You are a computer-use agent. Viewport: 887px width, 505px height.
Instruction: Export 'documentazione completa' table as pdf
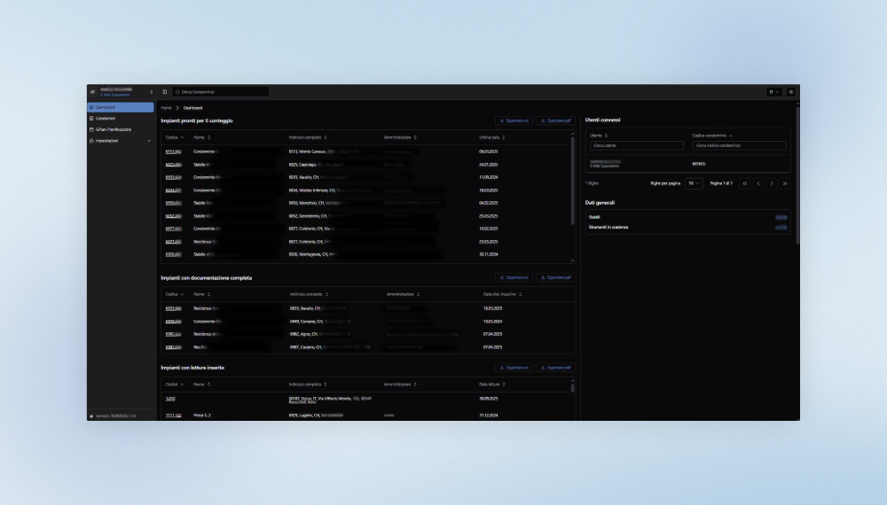click(x=555, y=277)
